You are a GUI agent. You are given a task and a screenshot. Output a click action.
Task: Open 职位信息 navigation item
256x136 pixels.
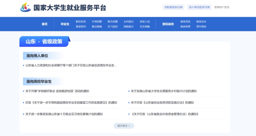pos(81,22)
